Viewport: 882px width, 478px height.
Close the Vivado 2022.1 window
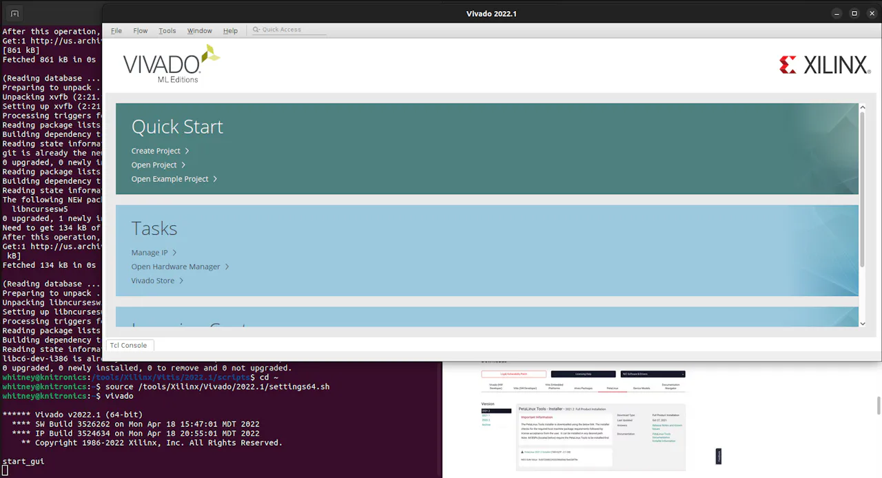pos(871,13)
